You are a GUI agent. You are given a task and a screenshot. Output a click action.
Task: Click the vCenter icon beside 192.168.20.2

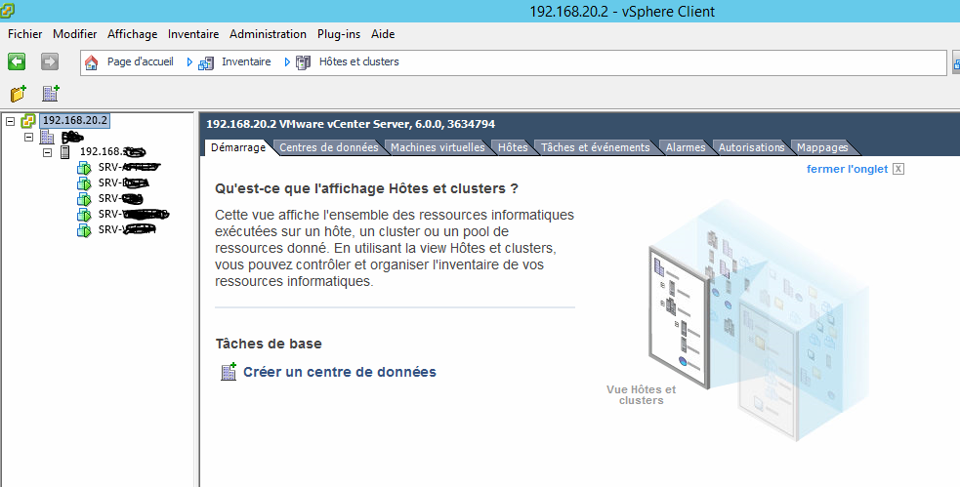point(28,120)
